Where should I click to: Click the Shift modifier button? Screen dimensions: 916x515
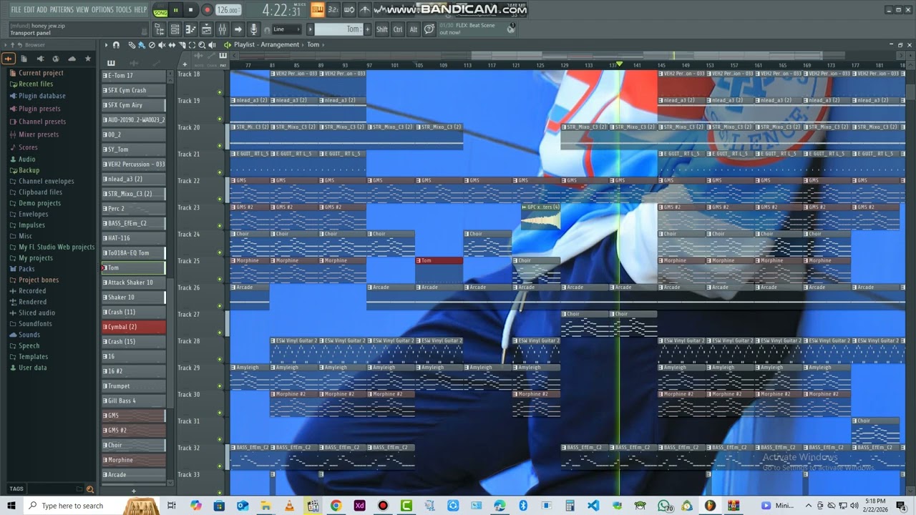[382, 29]
